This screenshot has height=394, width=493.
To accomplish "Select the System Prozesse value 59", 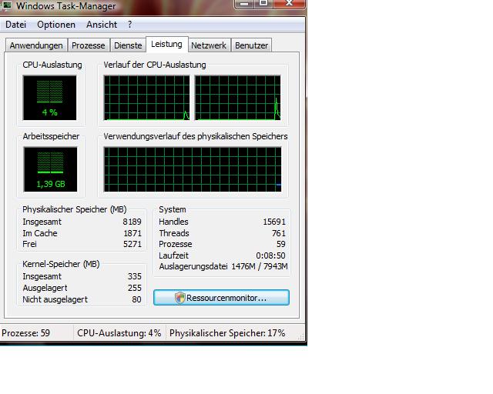I will (x=281, y=244).
